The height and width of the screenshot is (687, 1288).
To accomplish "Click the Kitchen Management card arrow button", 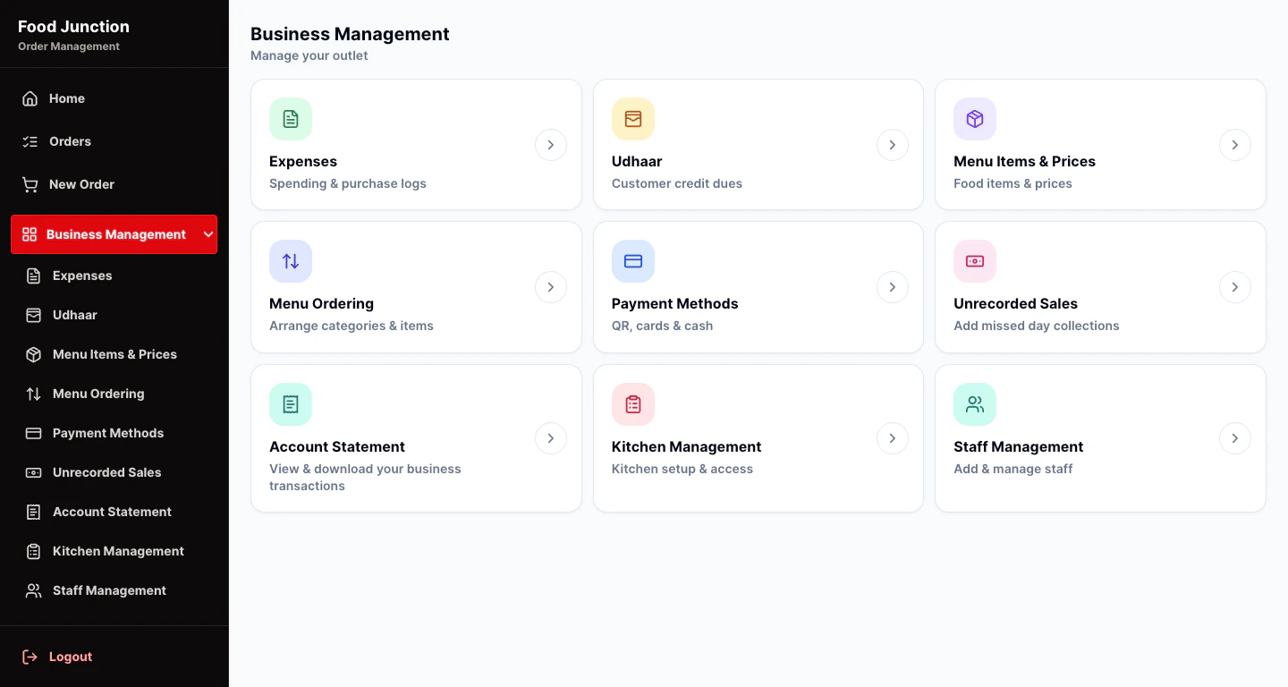I will (x=893, y=438).
